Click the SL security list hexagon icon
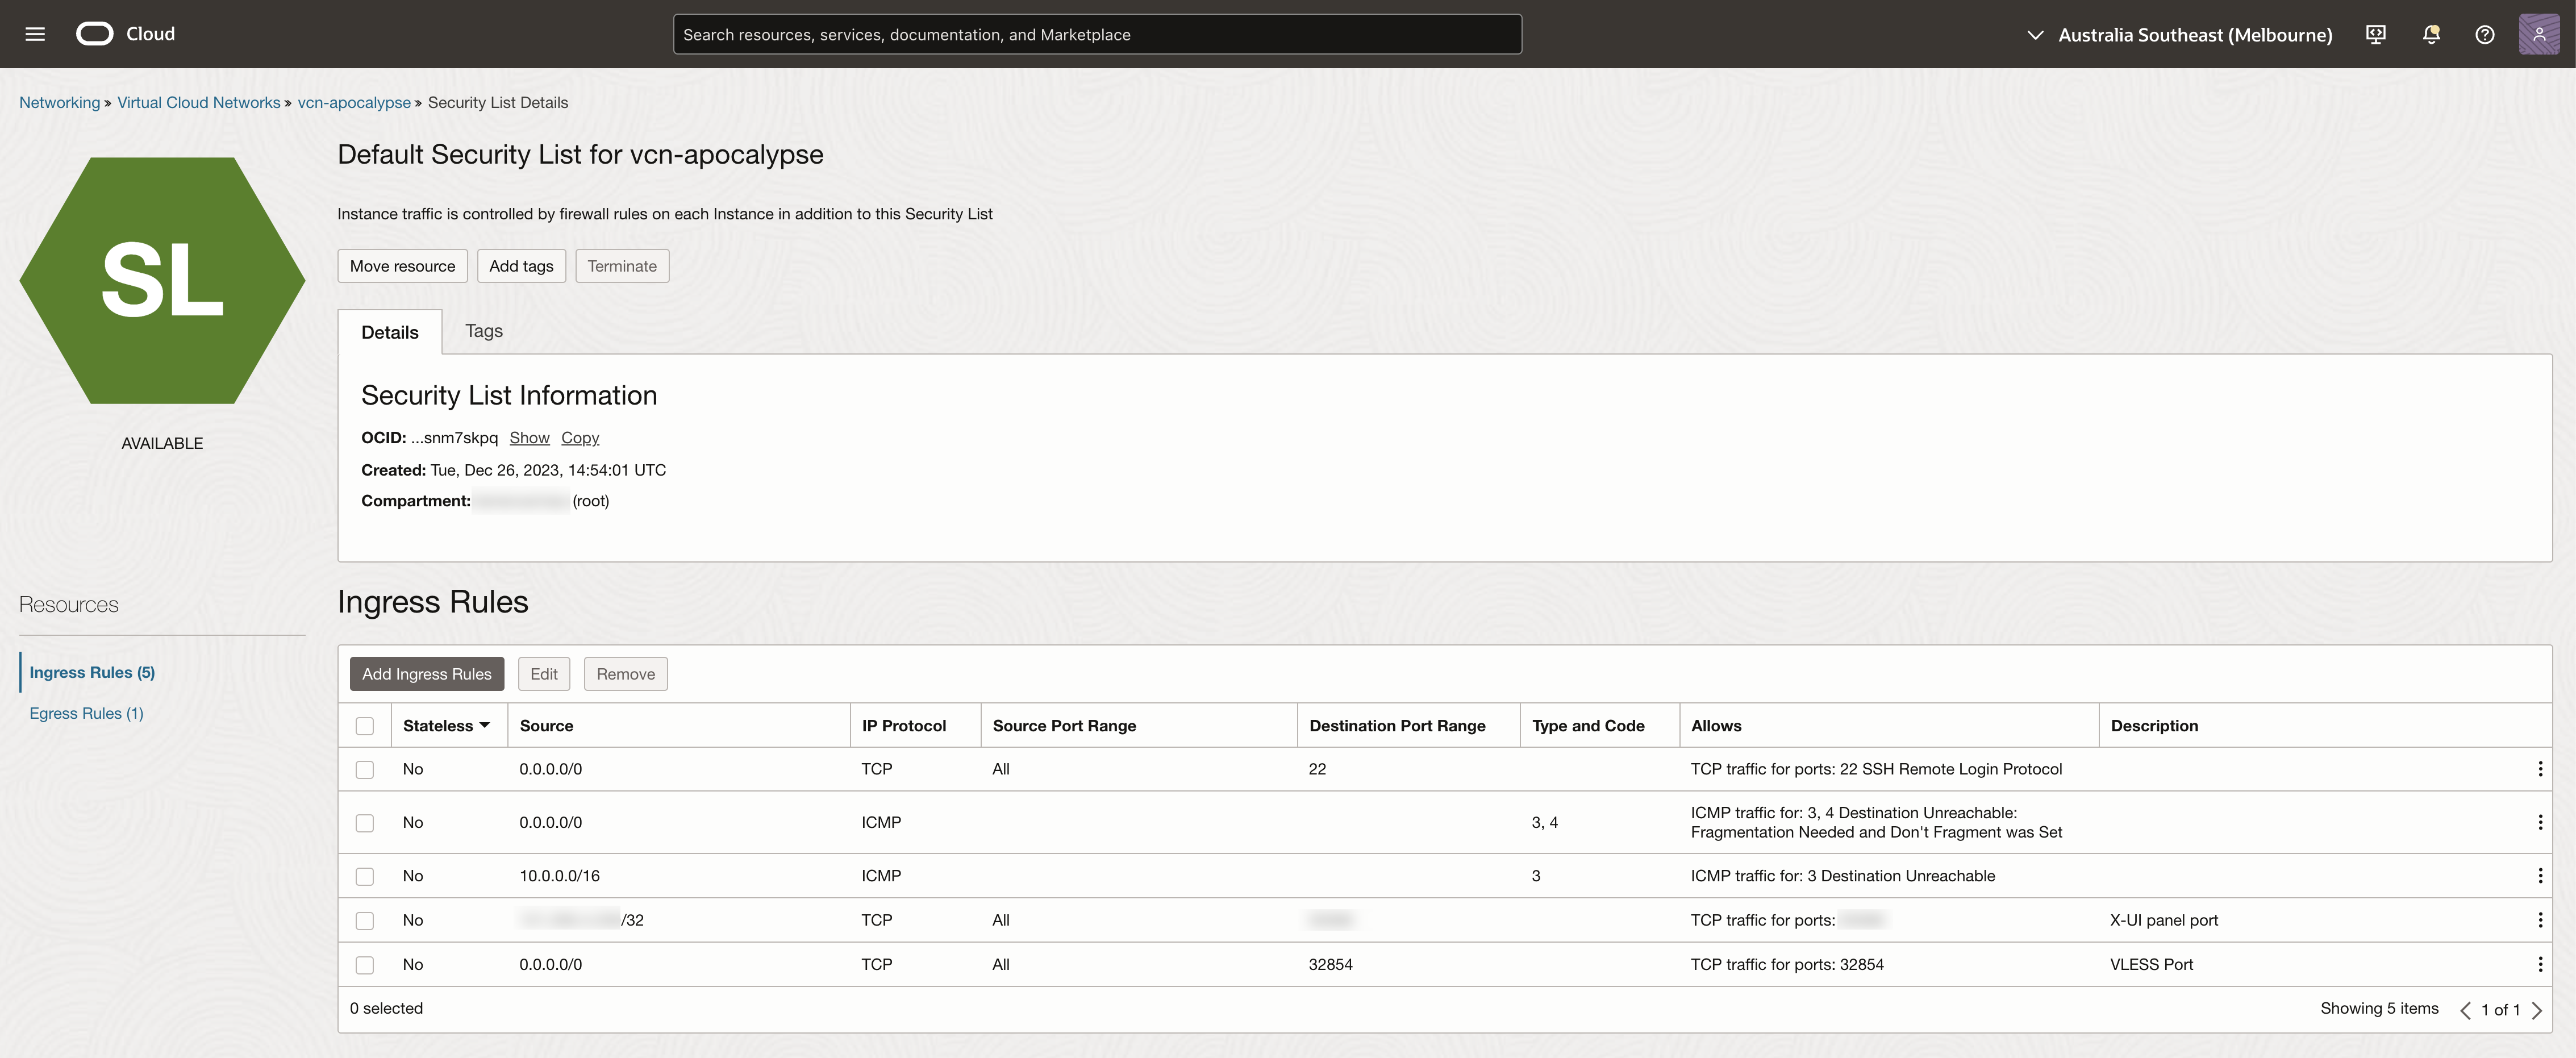The image size is (2576, 1058). pos(162,281)
